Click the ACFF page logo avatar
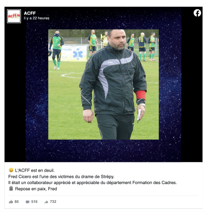This screenshot has height=213, width=208. 14,16
